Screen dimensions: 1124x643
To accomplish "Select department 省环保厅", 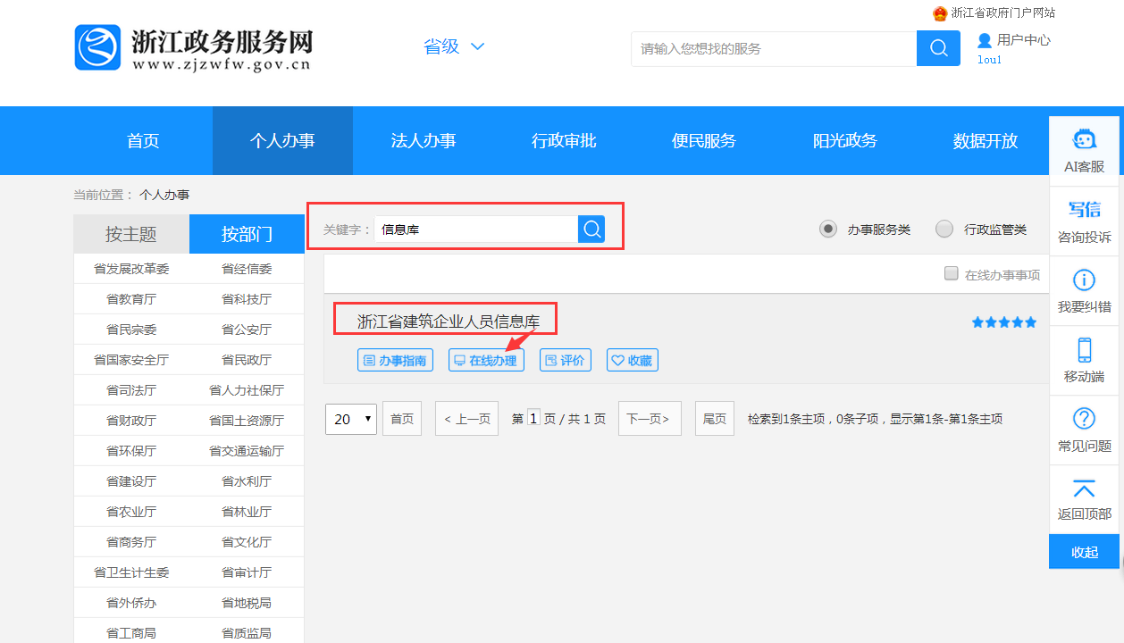I will point(131,451).
